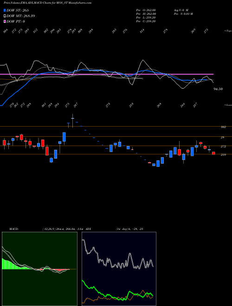Viewport: 232px width, 306px height.
Task: Click the horizontal magenta line in the indicator chart
Action: pyautogui.click(x=107, y=74)
